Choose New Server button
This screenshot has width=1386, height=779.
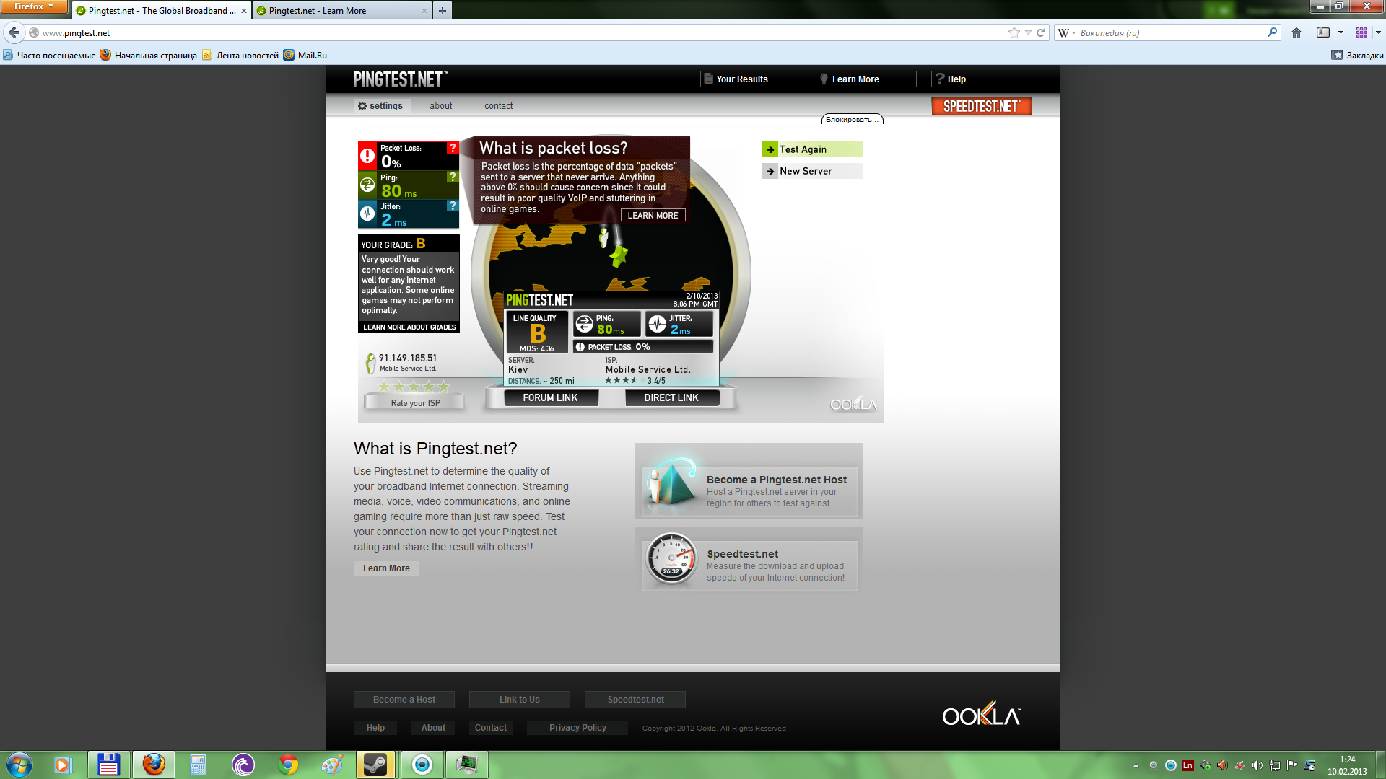tap(812, 171)
